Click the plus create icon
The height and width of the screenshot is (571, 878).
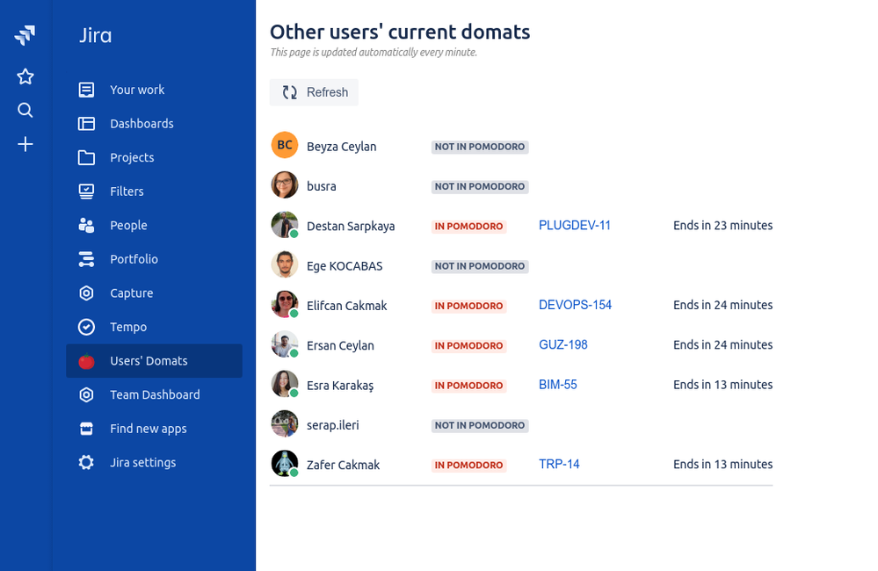point(25,144)
